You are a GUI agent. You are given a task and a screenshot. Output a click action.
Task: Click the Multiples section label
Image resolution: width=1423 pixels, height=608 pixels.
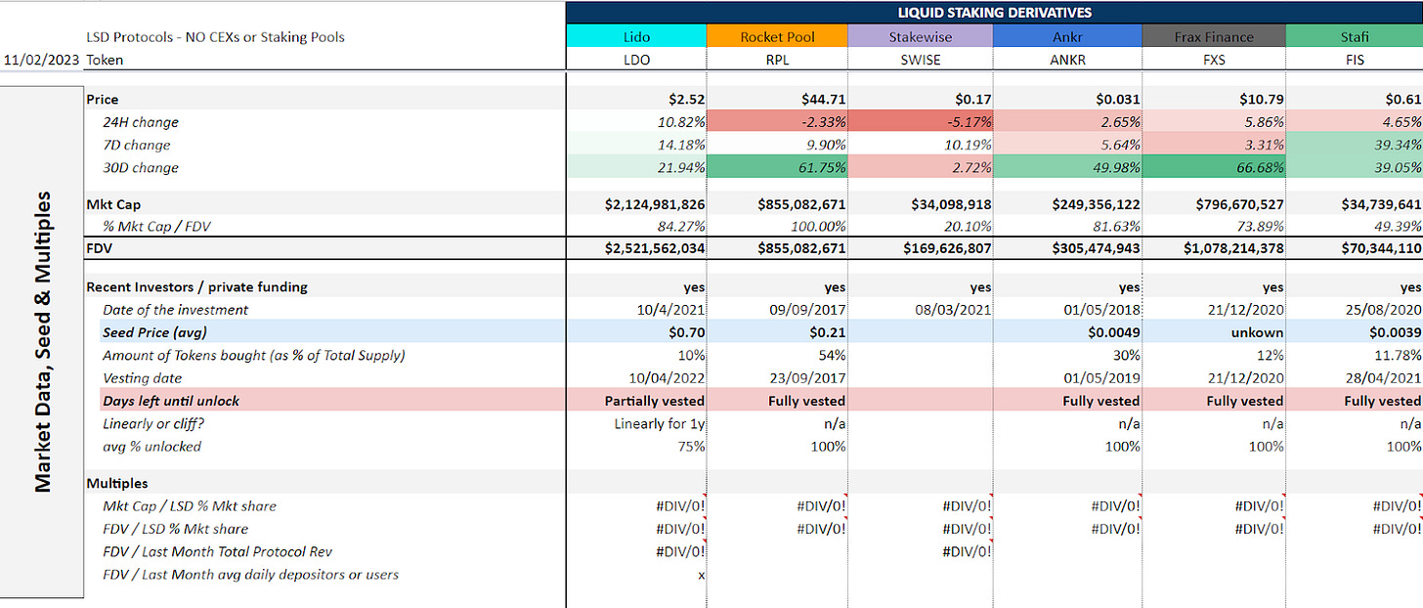(x=116, y=483)
